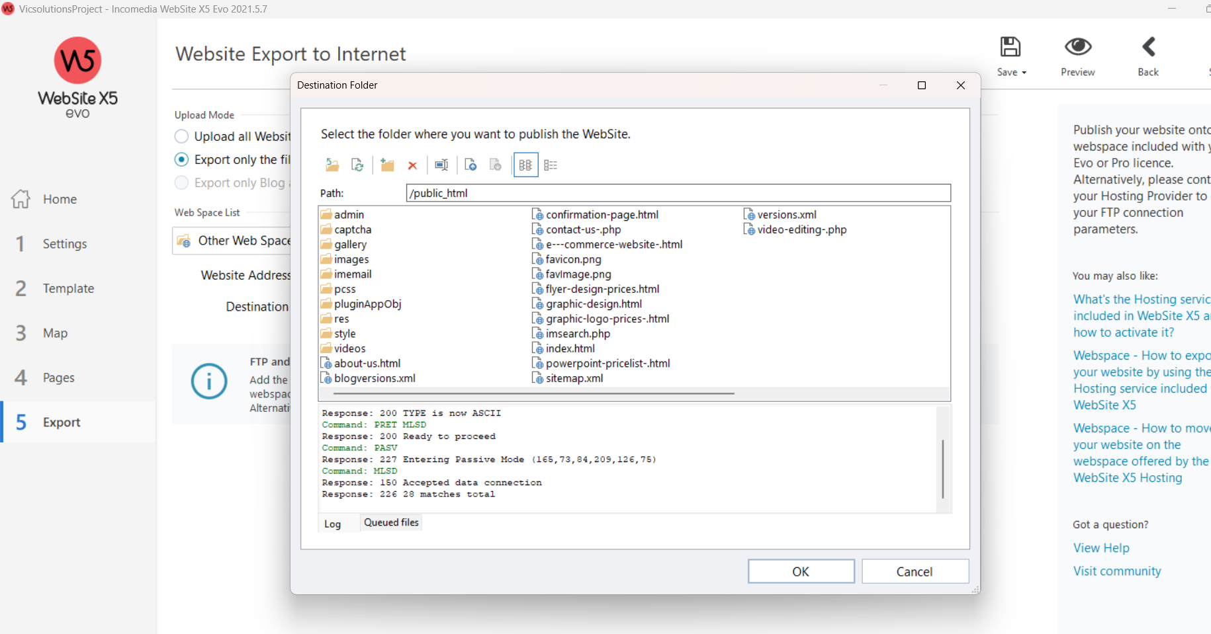
Task: Activate the multi-column list view toggle
Action: (x=525, y=165)
